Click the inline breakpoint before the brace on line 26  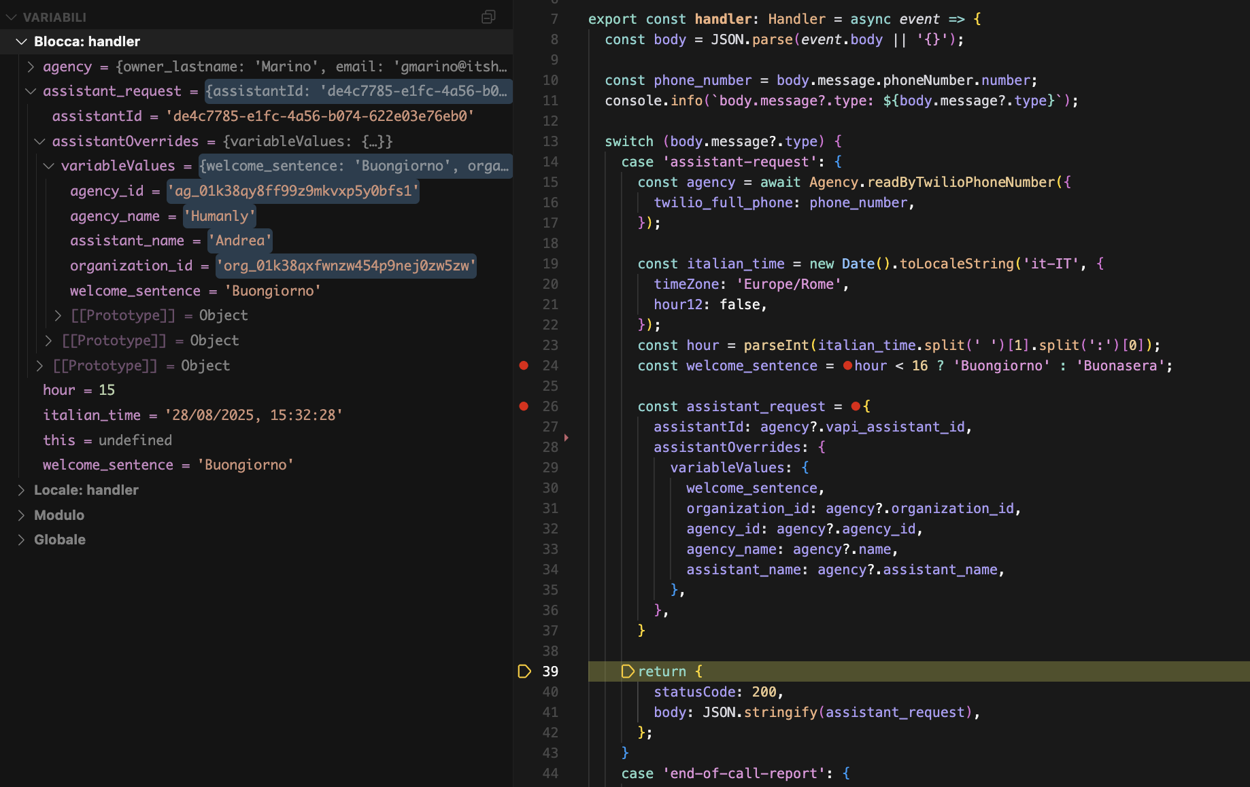856,406
